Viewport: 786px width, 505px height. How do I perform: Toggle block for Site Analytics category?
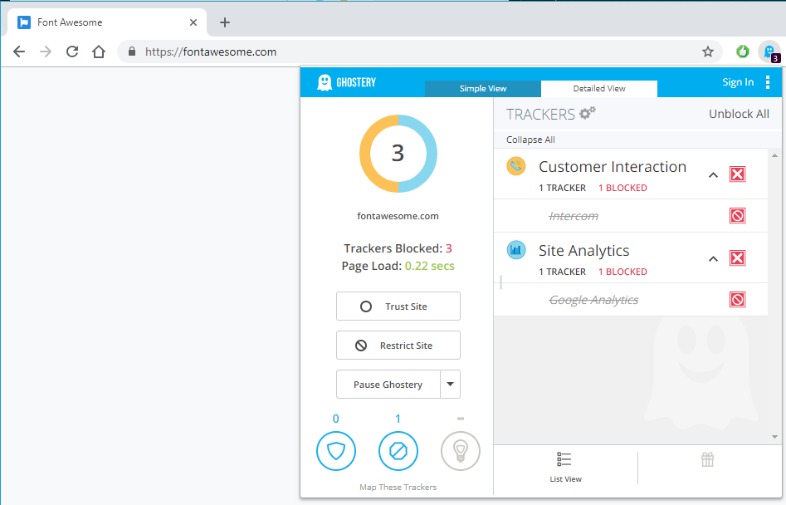pos(737,257)
